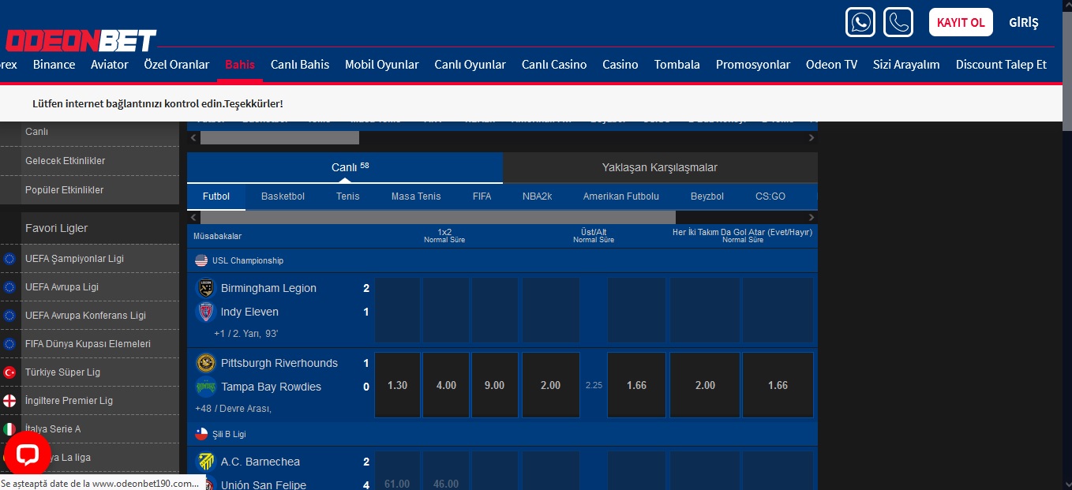The width and height of the screenshot is (1072, 490).
Task: Click the sports tabs horizontal scrollbar thumb
Action: pos(438,217)
